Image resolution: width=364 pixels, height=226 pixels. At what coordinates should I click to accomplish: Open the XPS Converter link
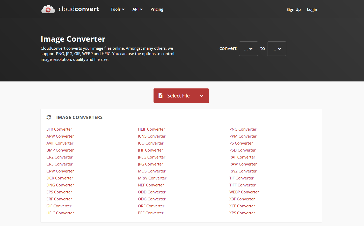tap(242, 213)
